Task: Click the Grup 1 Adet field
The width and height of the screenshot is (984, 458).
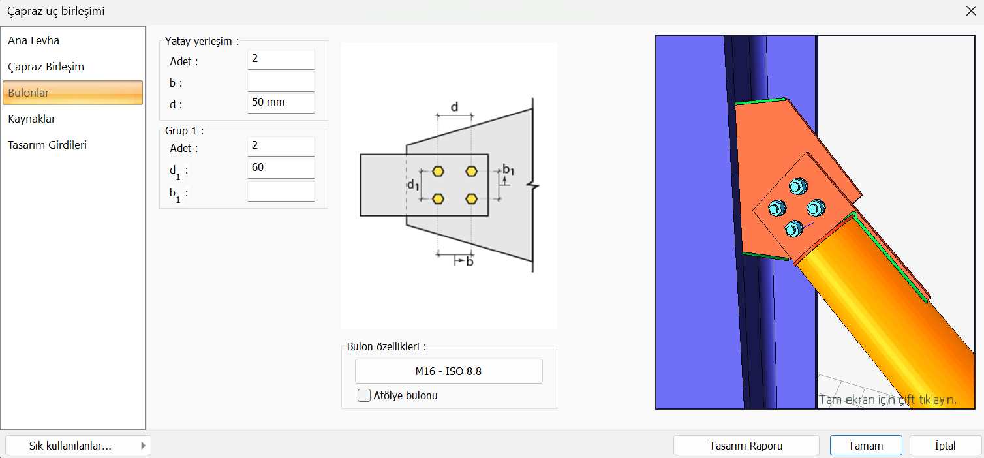Action: click(x=281, y=146)
